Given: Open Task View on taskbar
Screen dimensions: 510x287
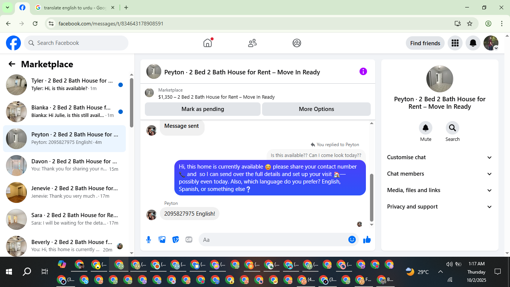Looking at the screenshot, I should pos(44,272).
